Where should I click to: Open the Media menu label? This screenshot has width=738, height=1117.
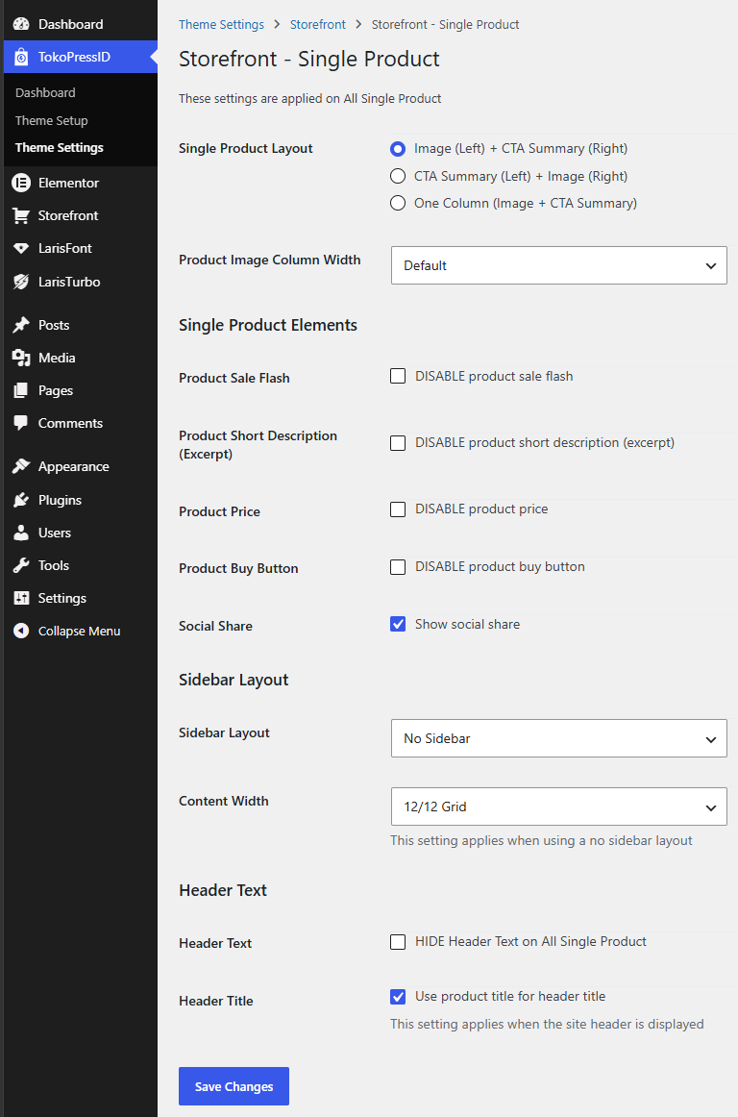[x=57, y=358]
